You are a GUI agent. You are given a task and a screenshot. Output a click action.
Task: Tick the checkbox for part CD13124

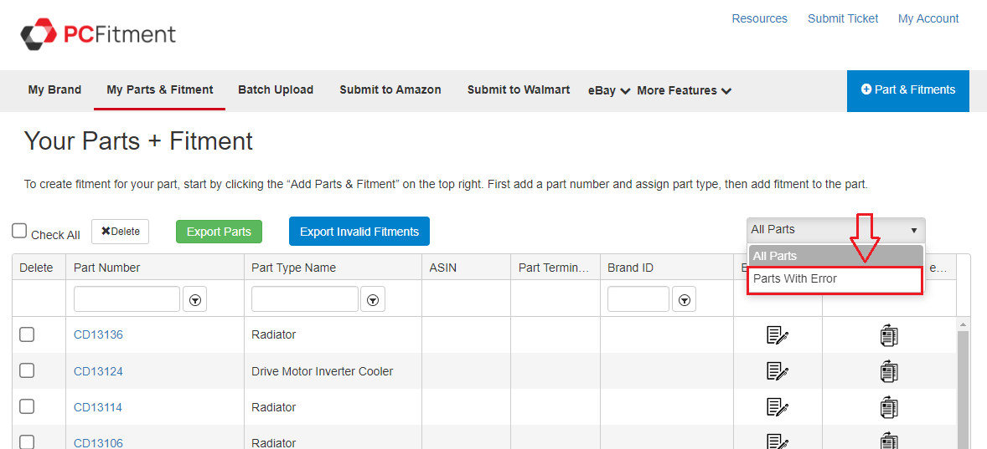click(27, 370)
